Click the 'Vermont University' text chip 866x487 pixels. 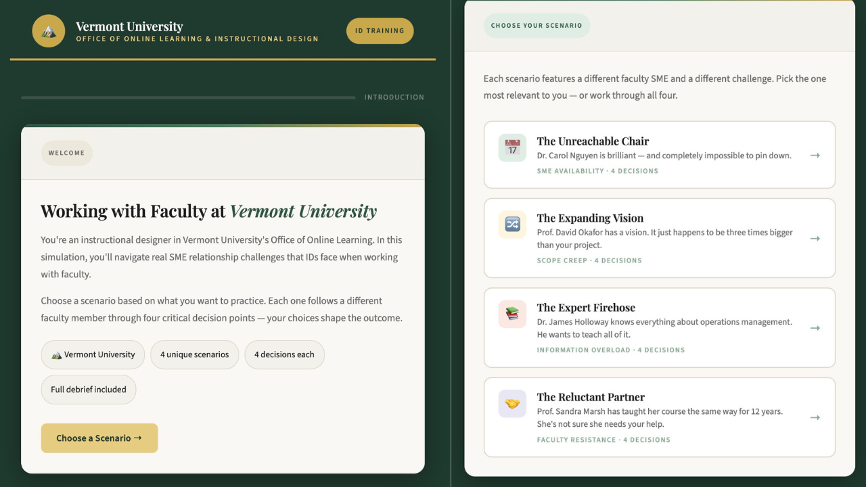[93, 354]
